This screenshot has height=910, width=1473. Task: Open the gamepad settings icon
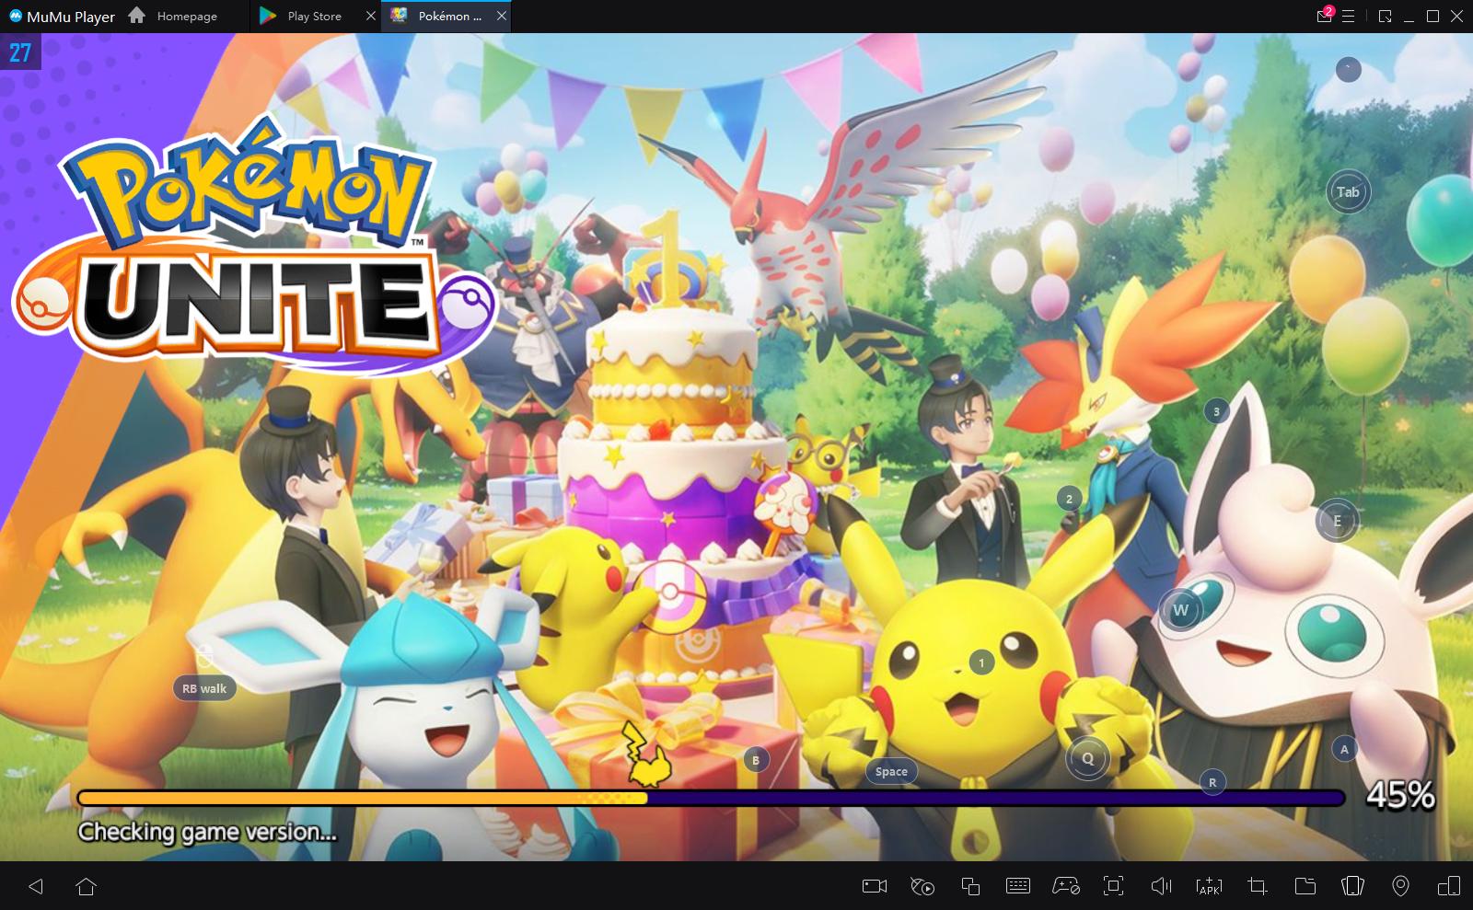tap(1066, 886)
